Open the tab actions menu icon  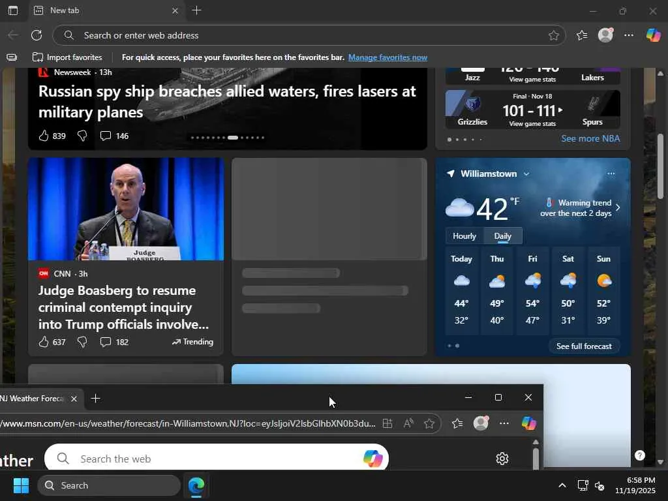coord(13,10)
